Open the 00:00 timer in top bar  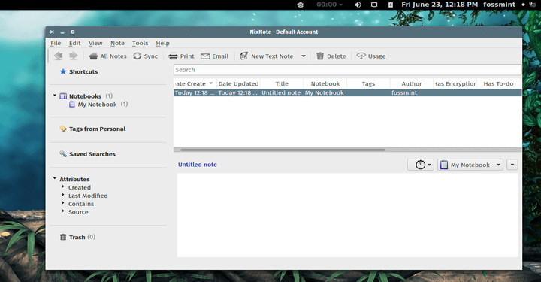coord(330,5)
